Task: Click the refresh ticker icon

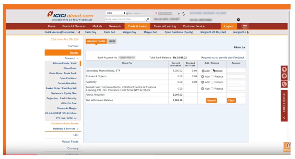Action: point(183,14)
